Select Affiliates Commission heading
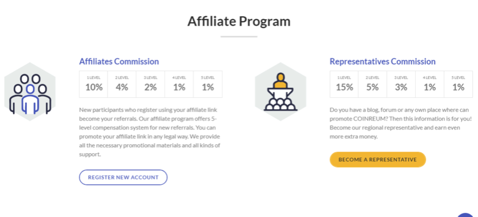 coord(119,61)
